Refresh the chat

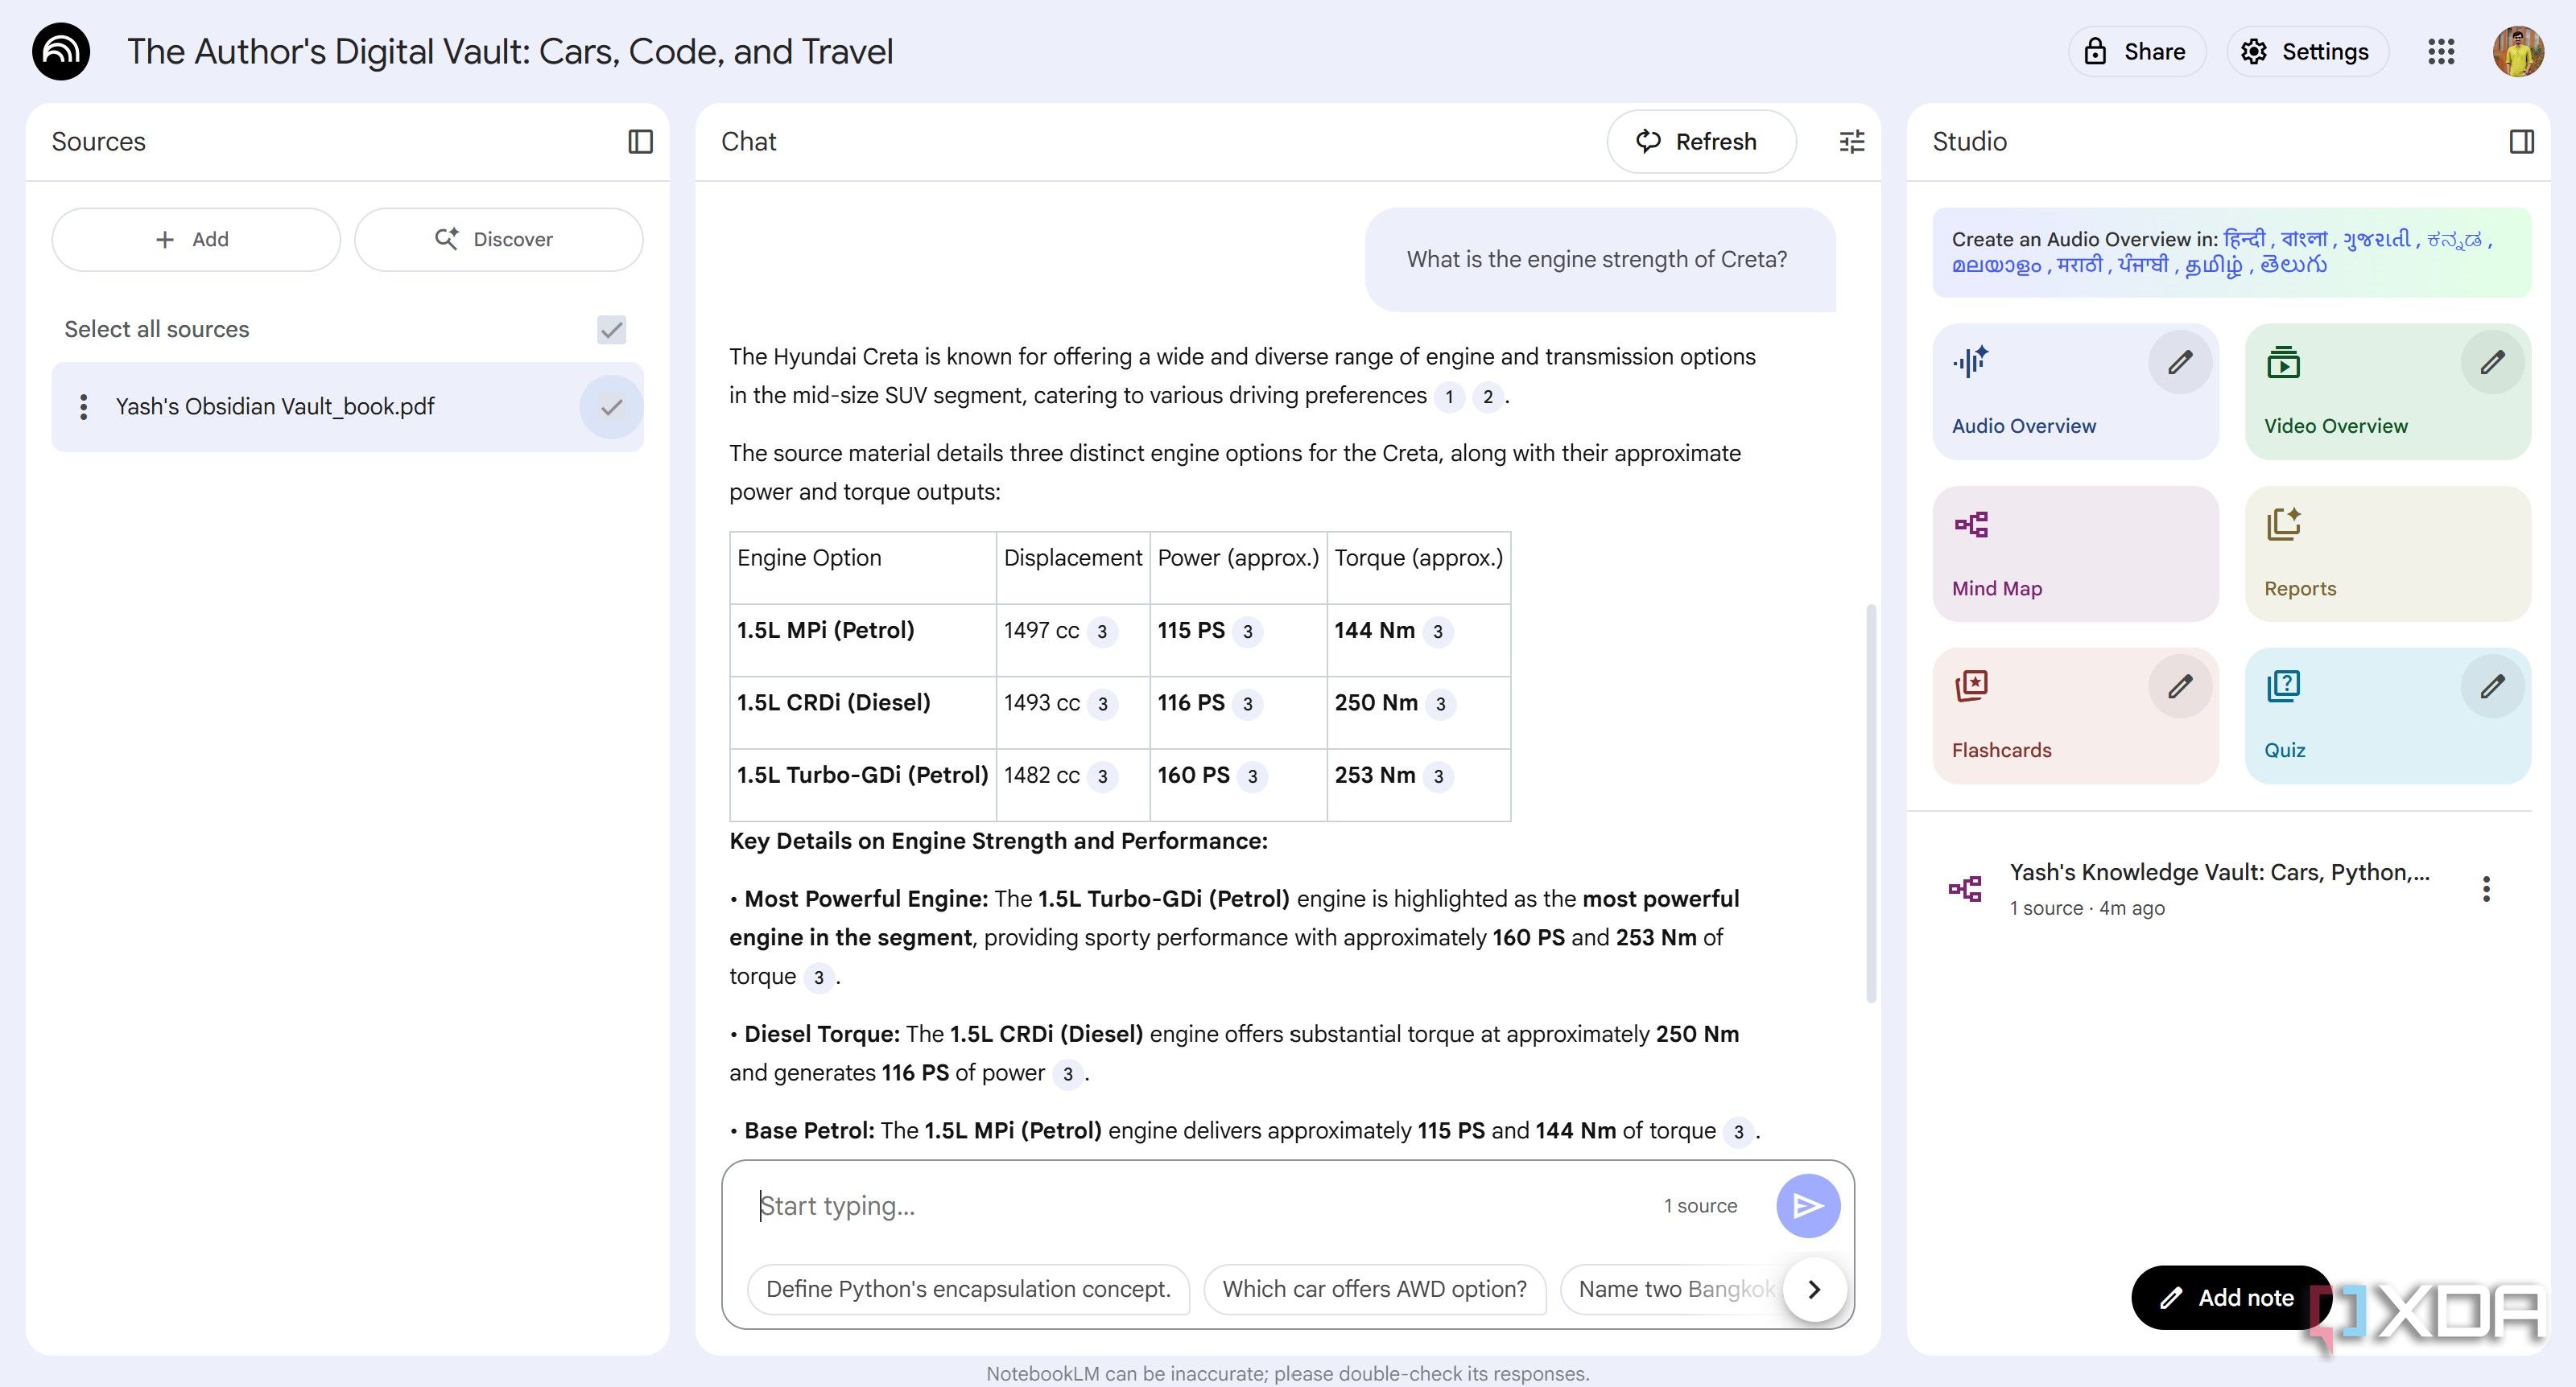tap(1701, 142)
